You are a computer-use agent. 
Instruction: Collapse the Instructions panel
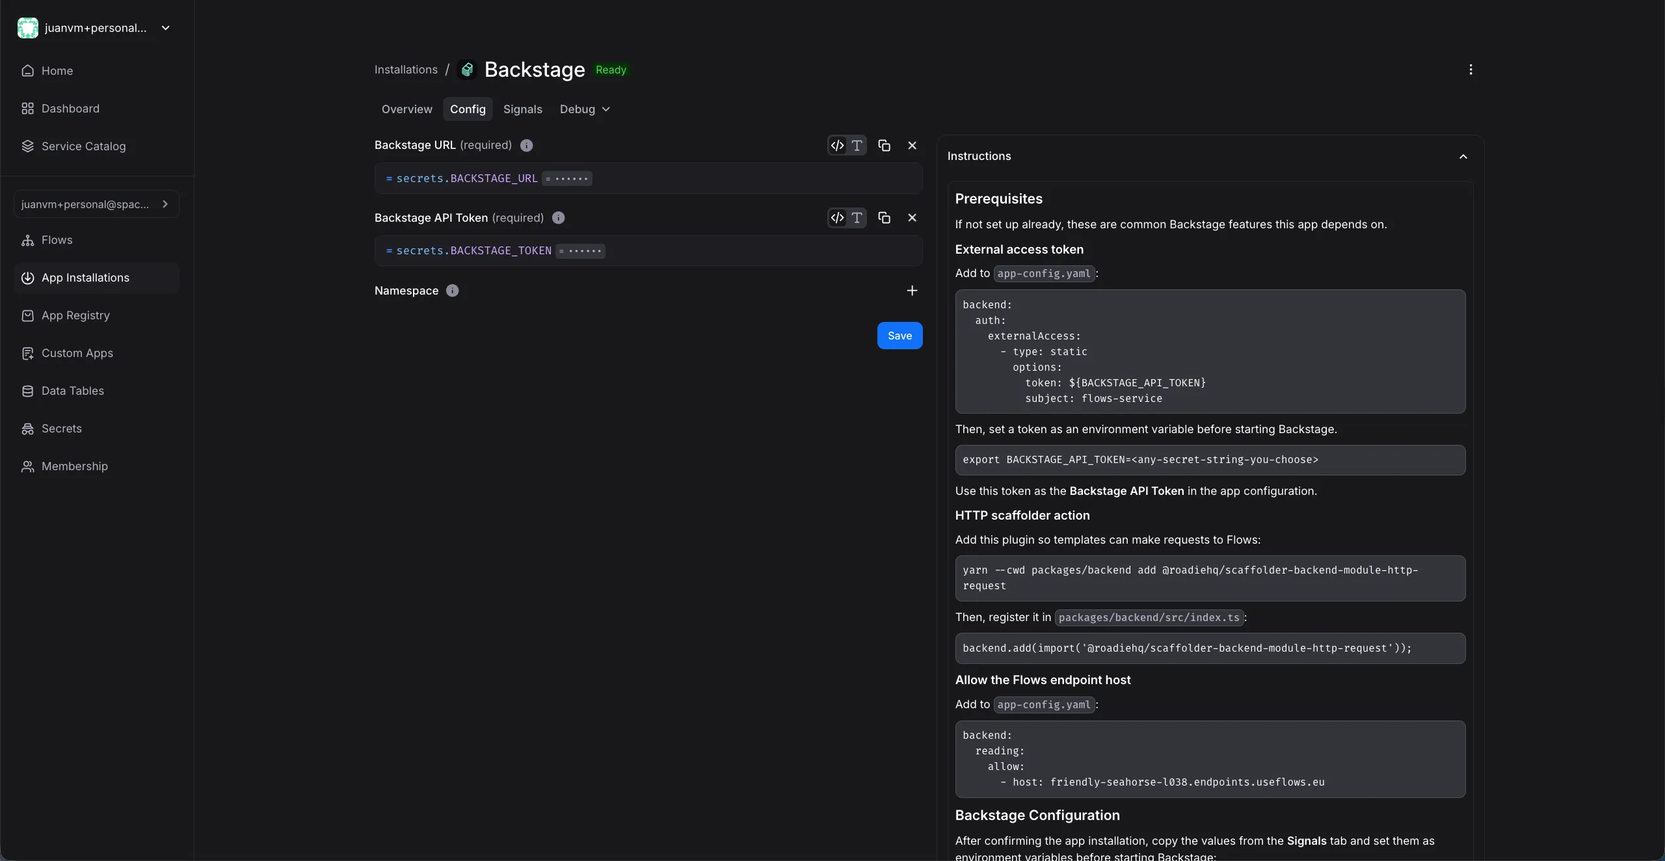1463,156
